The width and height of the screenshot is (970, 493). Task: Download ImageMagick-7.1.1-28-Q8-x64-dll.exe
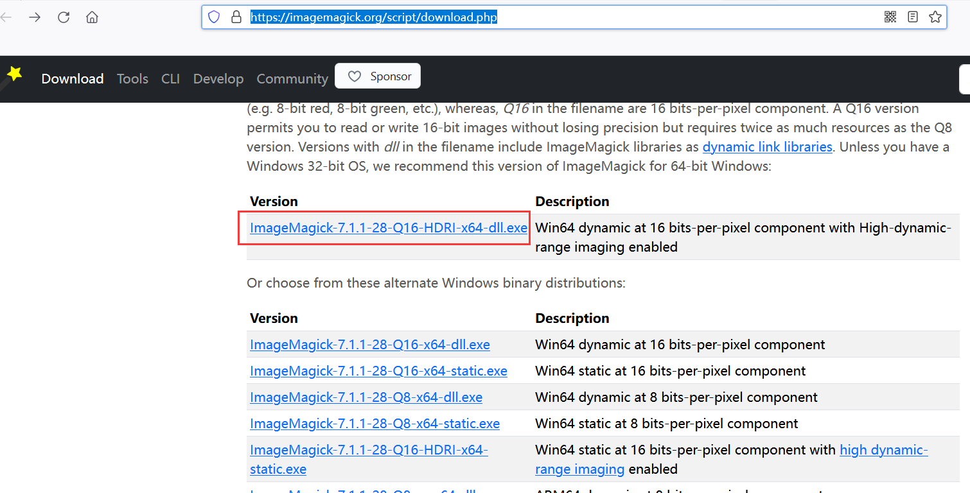[x=366, y=397]
